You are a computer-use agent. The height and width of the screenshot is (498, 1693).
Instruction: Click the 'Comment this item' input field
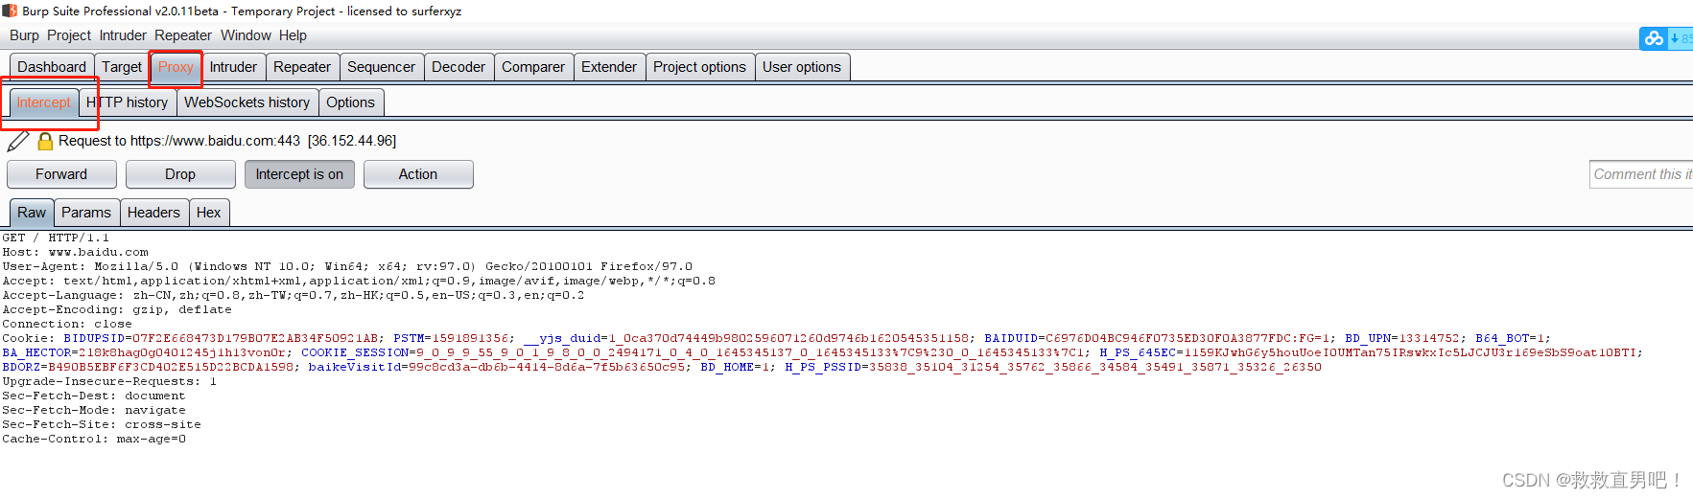1640,174
